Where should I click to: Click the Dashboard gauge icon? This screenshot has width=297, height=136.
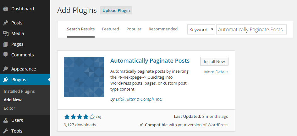pyautogui.click(x=6, y=9)
